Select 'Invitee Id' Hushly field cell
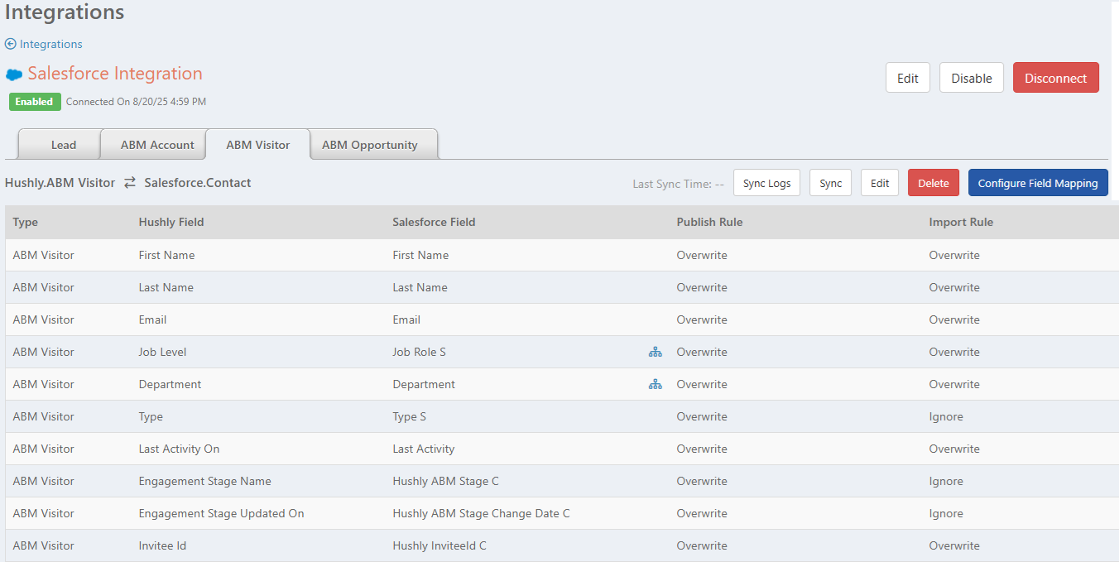The image size is (1119, 562). point(163,545)
